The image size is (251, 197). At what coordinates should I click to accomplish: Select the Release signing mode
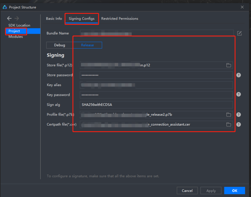[88, 45]
